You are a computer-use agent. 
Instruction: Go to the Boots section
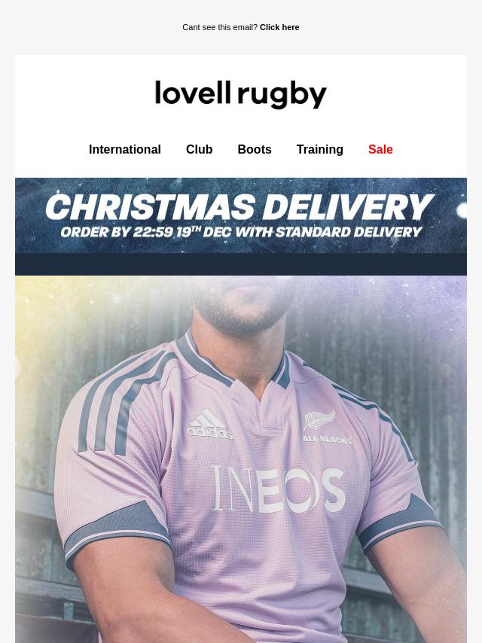pos(255,150)
